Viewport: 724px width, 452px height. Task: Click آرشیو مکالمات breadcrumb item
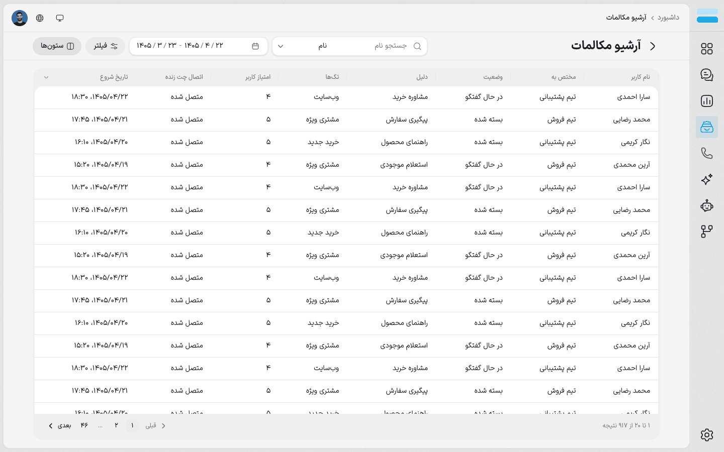(626, 18)
